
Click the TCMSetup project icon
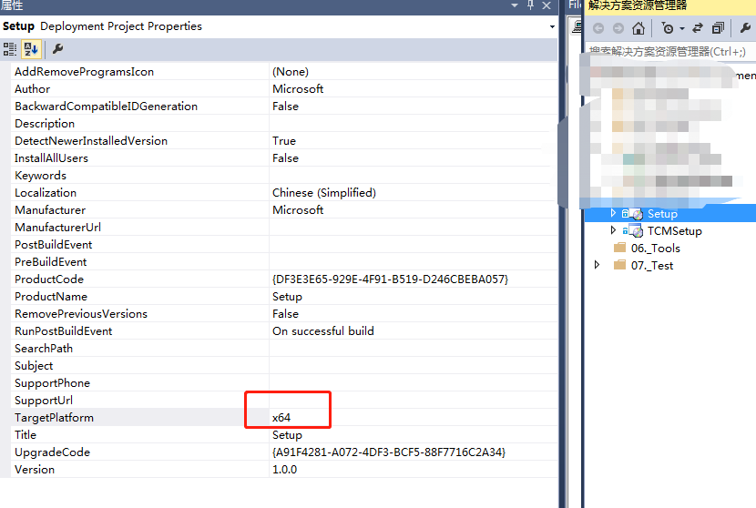pyautogui.click(x=636, y=231)
